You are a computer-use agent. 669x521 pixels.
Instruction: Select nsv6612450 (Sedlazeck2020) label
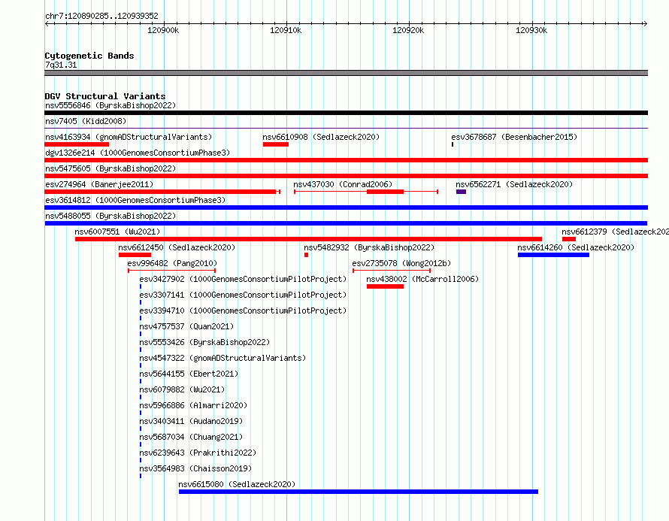pos(177,247)
